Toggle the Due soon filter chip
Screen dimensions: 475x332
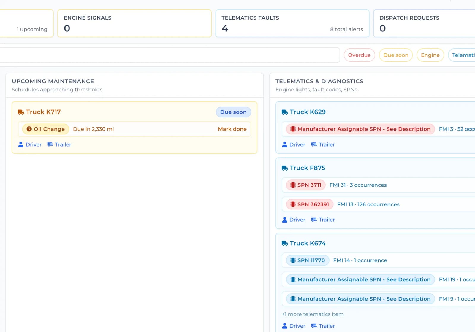tap(395, 55)
